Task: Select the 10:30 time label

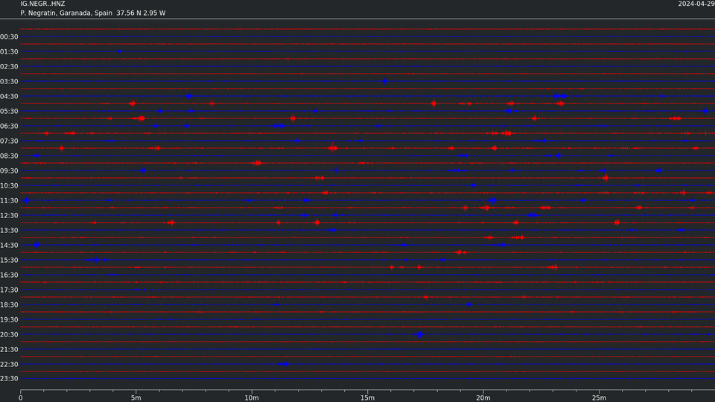Action: tap(9, 186)
